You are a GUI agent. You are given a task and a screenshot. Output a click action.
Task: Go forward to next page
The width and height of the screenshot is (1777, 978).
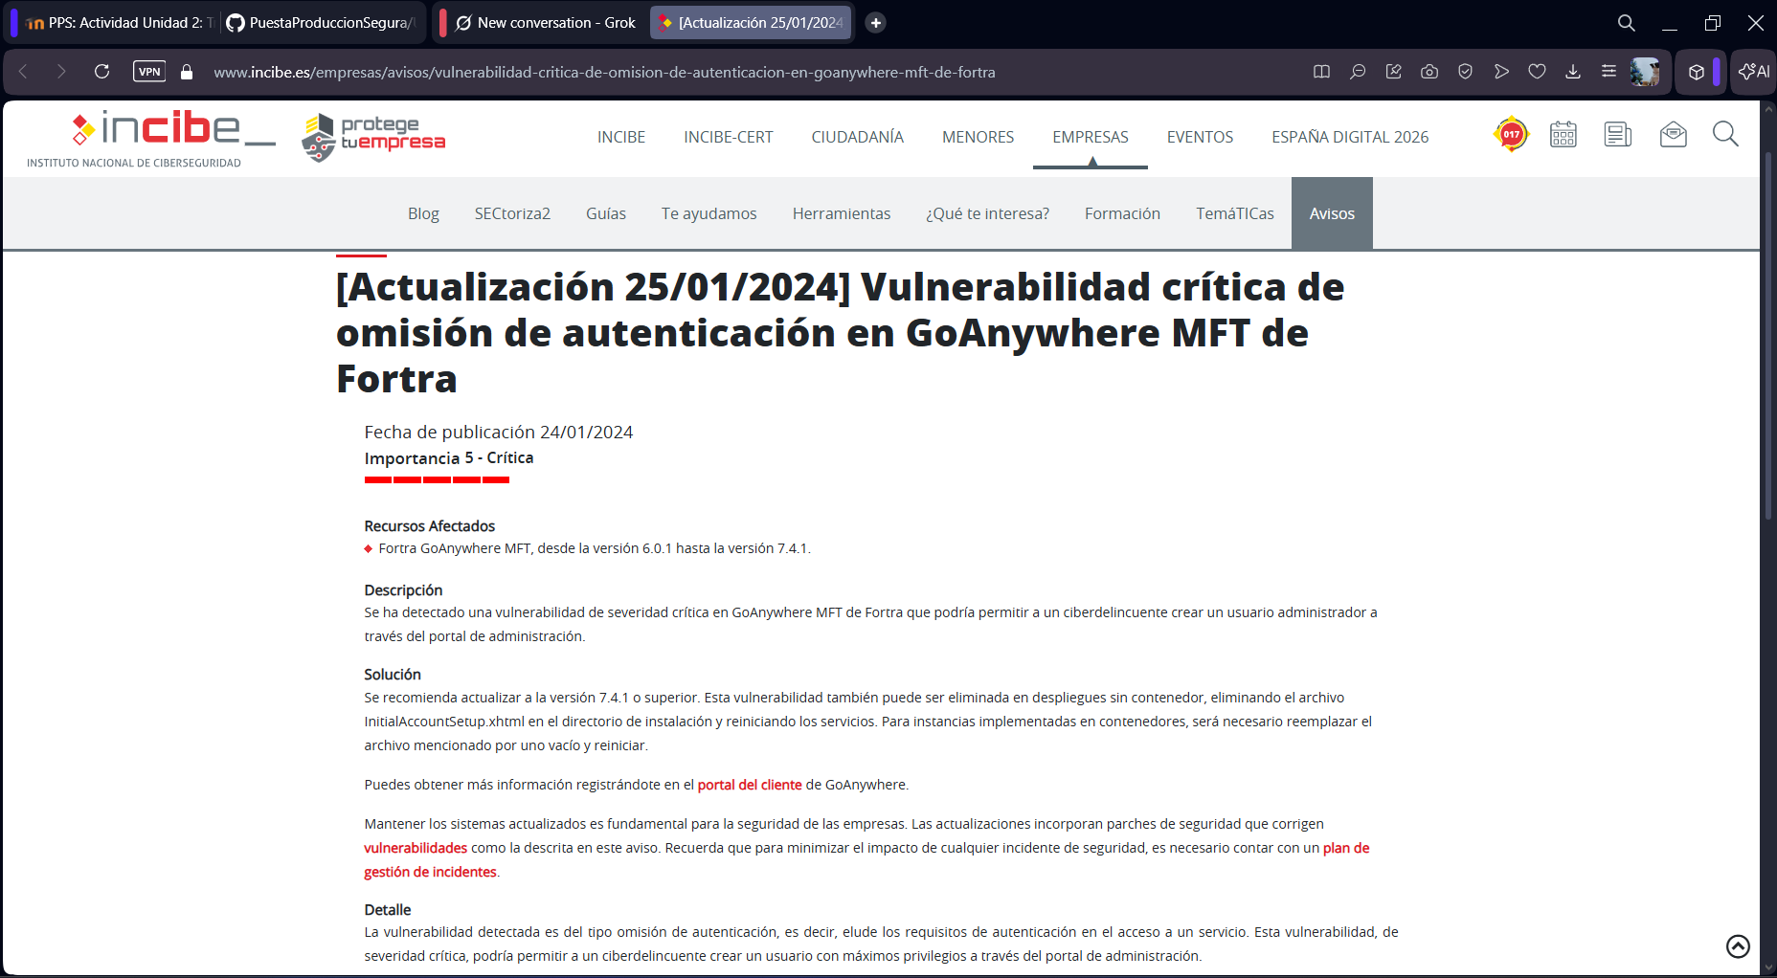tap(61, 72)
